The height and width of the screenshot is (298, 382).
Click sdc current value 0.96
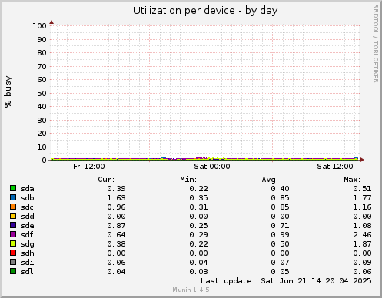click(116, 207)
